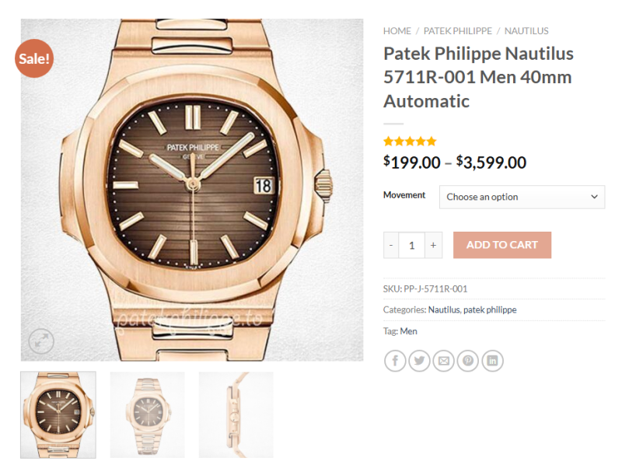Go to Home breadcrumb
Viewport: 622px width, 472px height.
click(x=397, y=31)
